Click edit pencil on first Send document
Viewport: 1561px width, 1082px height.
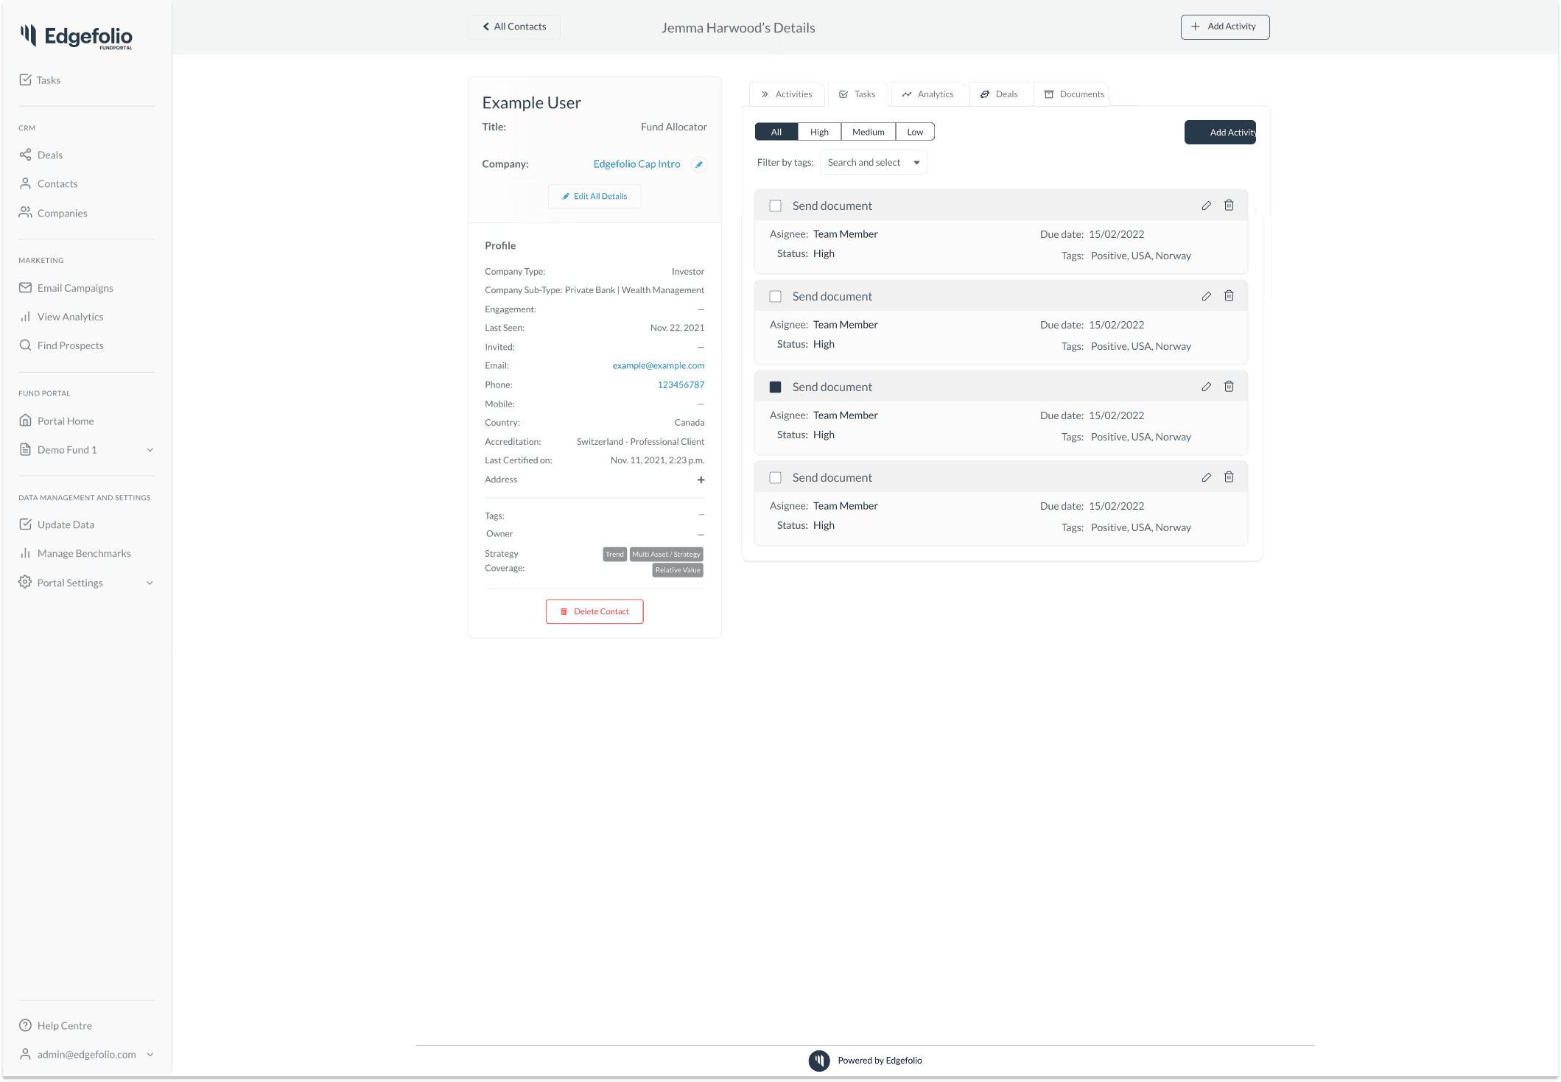[1206, 205]
